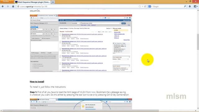Click the site identity globe in the address bar
Image resolution: width=199 pixels, height=112 pixels.
18,7
